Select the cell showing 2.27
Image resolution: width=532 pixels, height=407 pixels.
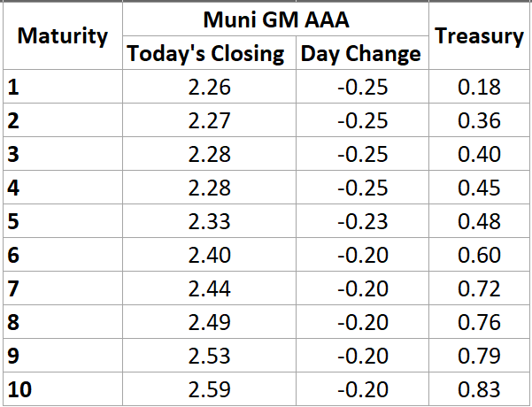click(210, 121)
